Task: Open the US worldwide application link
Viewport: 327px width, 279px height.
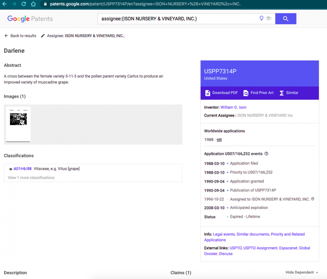Action: [219, 139]
